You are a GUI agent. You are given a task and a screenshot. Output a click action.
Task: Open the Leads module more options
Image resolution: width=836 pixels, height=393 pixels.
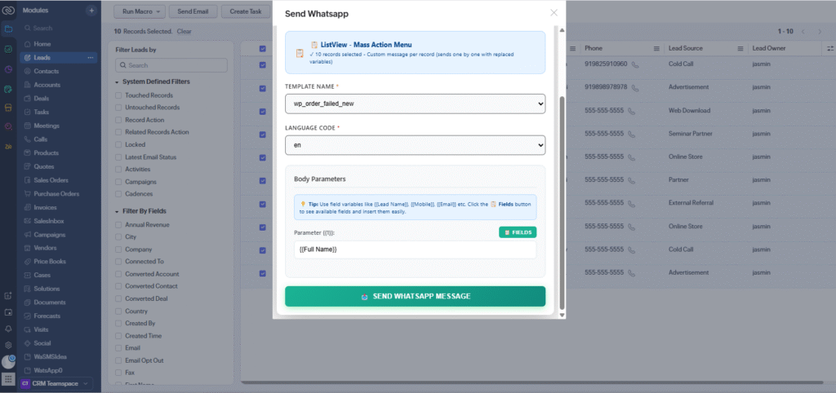click(91, 58)
